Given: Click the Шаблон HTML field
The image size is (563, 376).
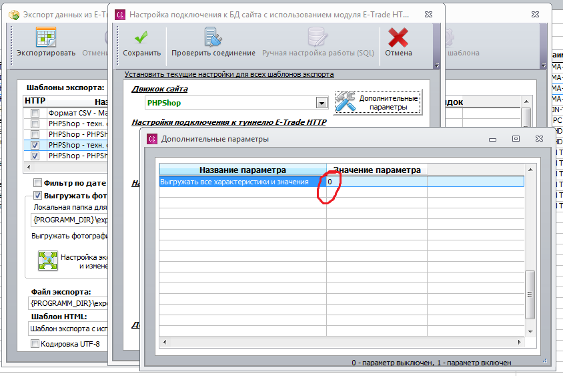Looking at the screenshot, I should tap(68, 329).
